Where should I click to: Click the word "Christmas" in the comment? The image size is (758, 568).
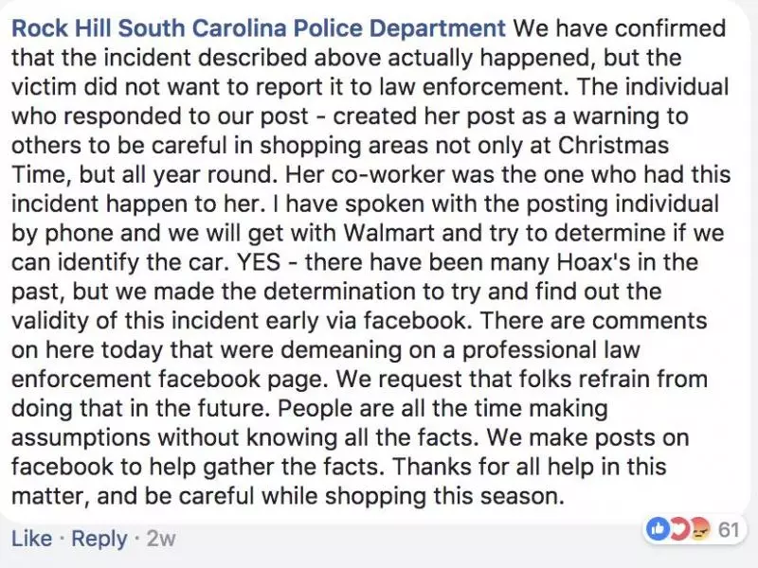coord(613,146)
